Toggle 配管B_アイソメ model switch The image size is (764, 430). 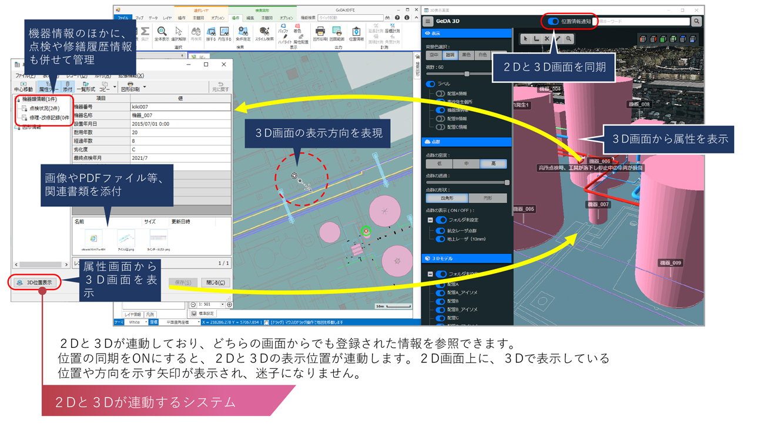coord(440,310)
